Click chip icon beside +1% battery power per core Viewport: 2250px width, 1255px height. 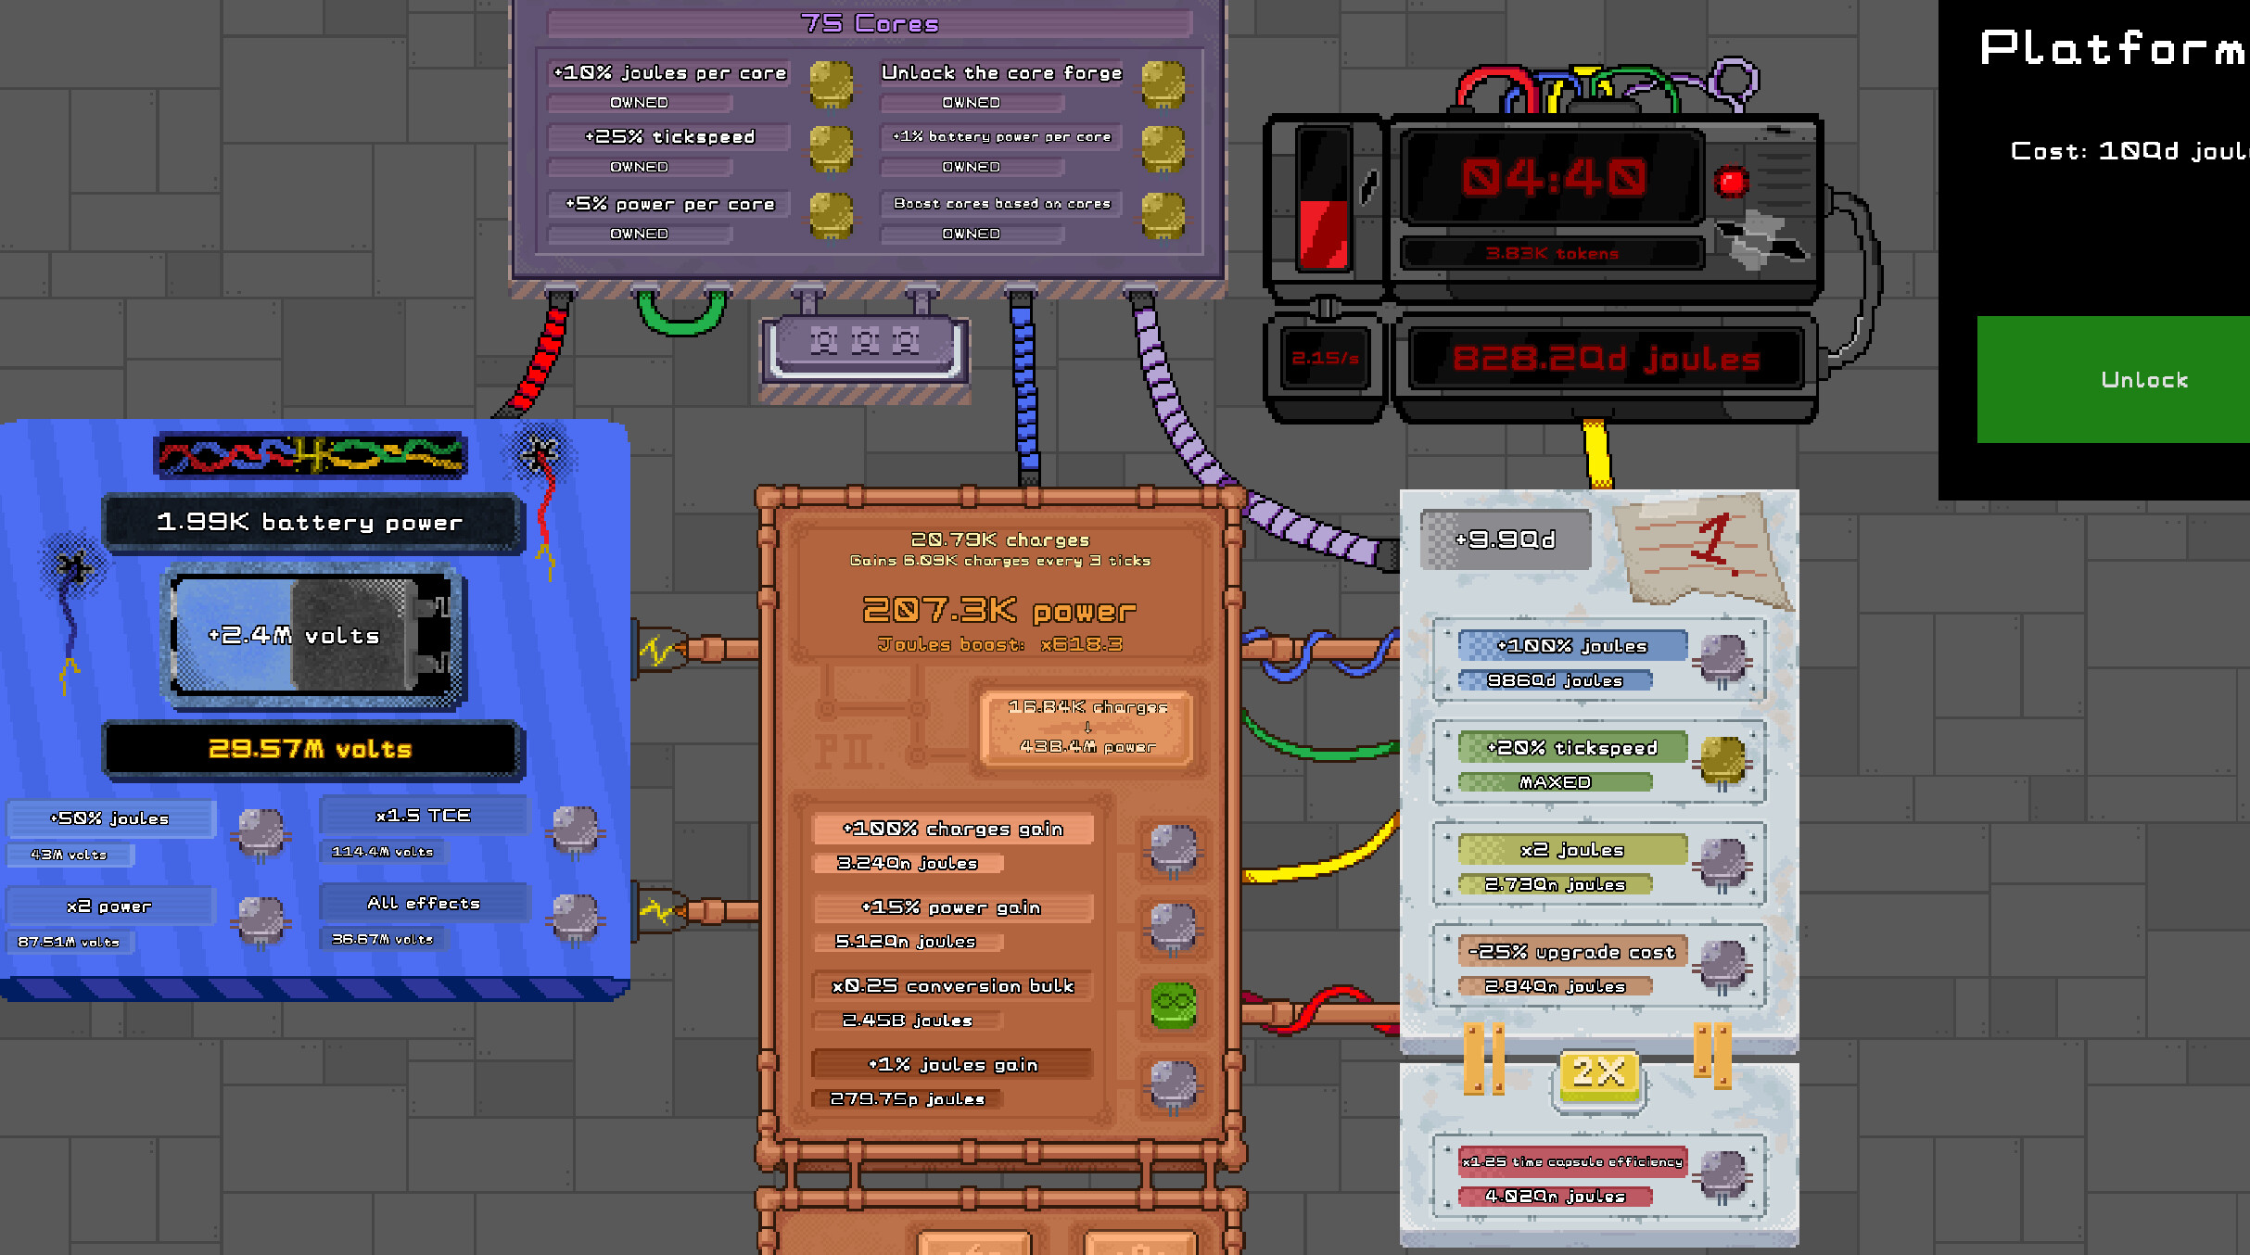1163,148
